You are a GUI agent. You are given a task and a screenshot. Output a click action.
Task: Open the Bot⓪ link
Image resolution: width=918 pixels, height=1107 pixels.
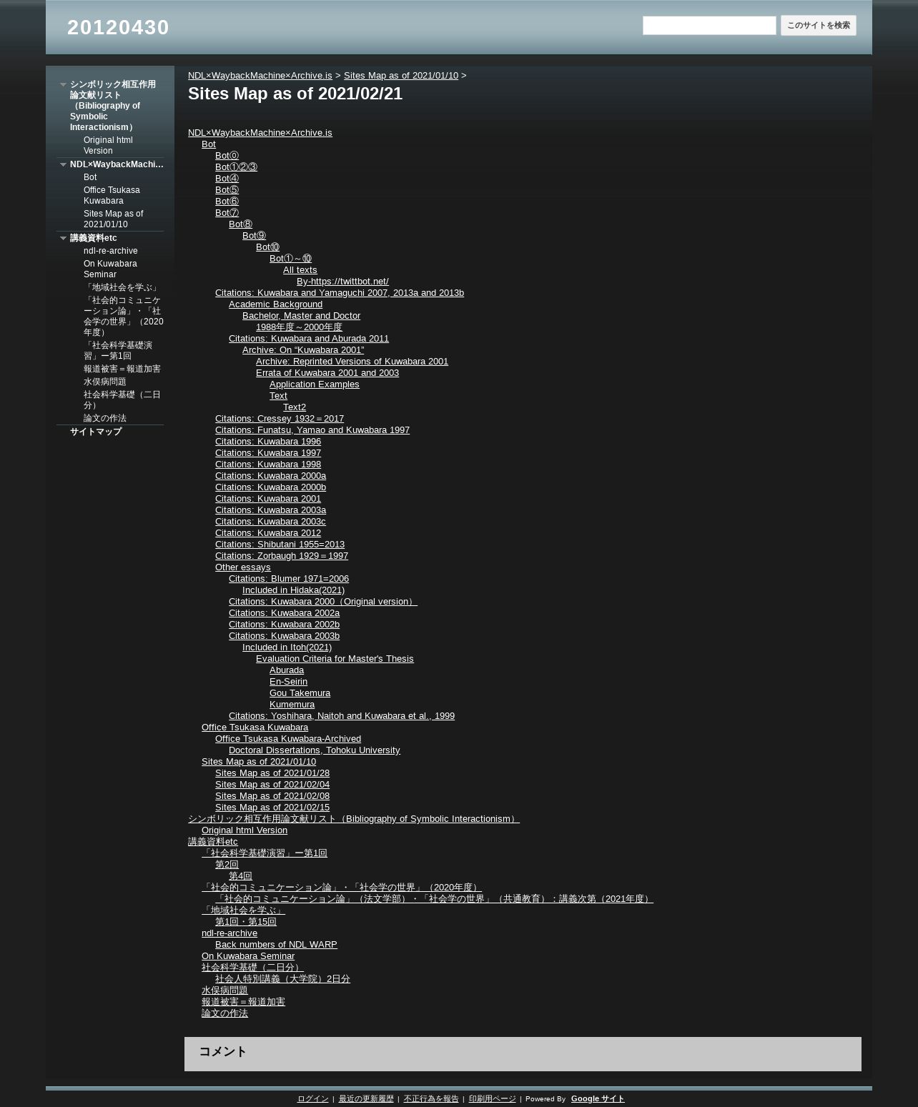pyautogui.click(x=227, y=155)
